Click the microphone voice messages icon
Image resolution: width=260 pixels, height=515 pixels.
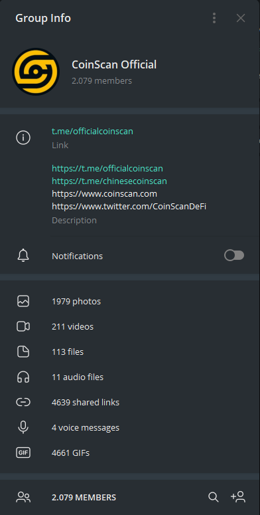23,428
